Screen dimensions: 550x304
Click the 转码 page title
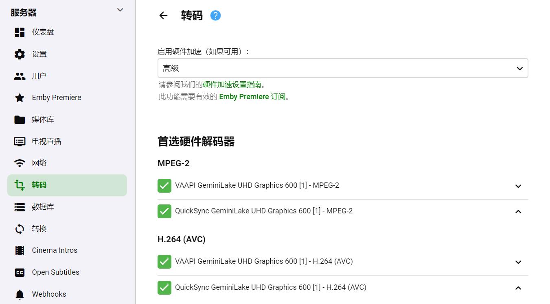(x=192, y=15)
